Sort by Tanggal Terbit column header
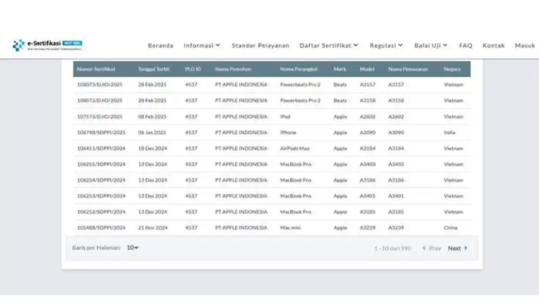Viewport: 539px width, 303px height. click(154, 69)
